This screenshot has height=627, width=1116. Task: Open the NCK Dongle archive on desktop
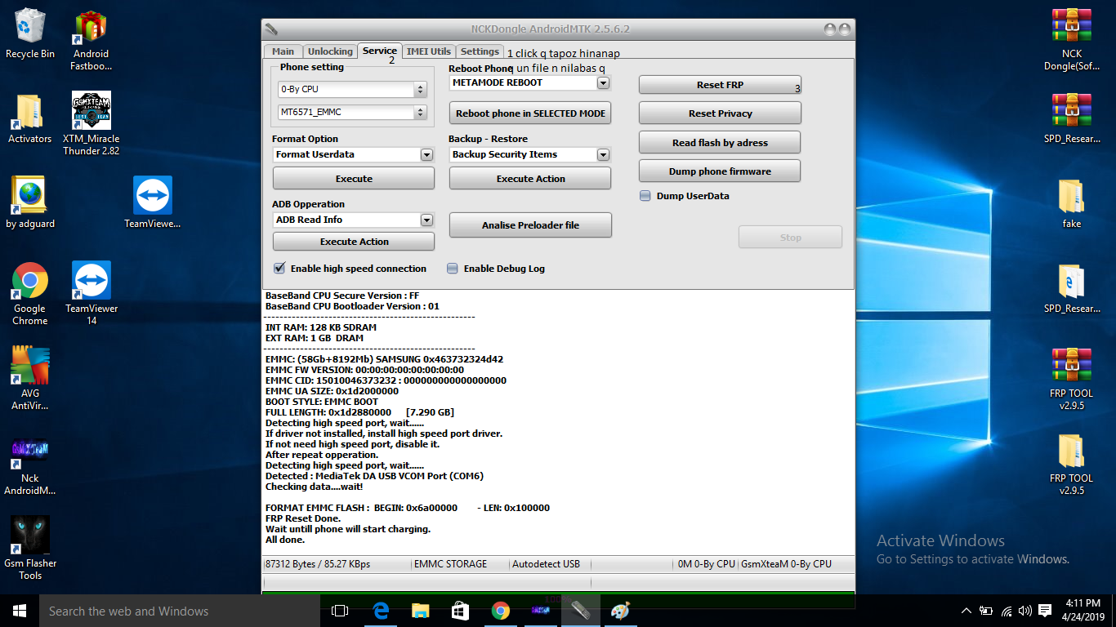click(1071, 40)
